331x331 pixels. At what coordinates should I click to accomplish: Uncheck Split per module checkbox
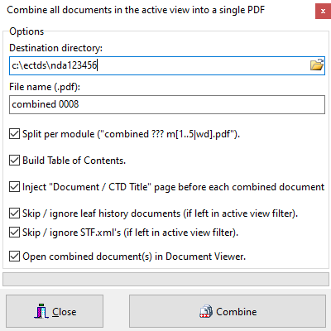click(14, 134)
